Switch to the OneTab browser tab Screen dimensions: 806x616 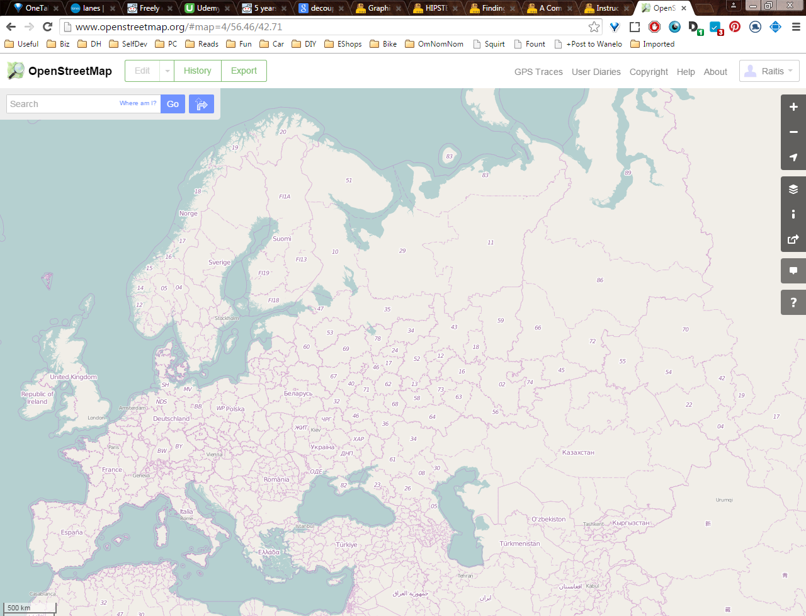click(36, 8)
